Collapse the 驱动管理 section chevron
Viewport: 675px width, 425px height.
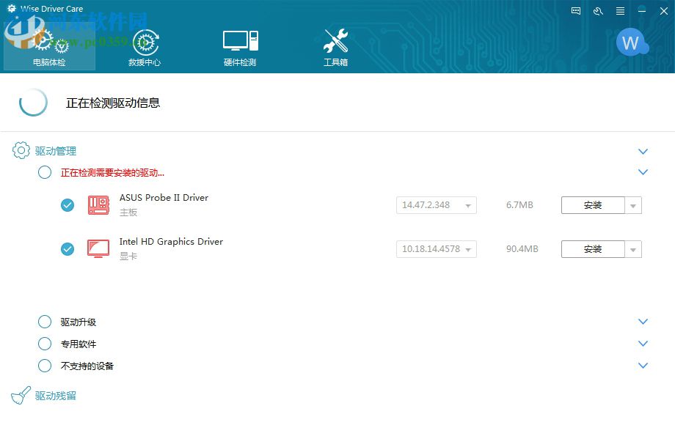pos(643,150)
